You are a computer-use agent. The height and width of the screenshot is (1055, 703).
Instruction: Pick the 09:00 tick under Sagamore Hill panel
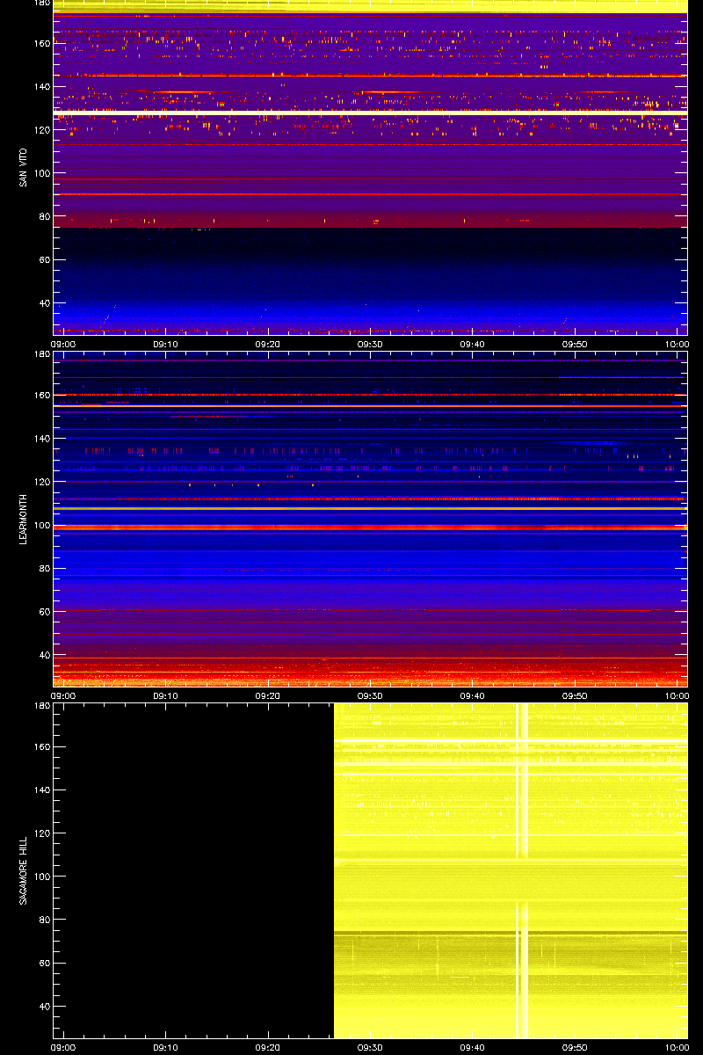click(x=63, y=1047)
